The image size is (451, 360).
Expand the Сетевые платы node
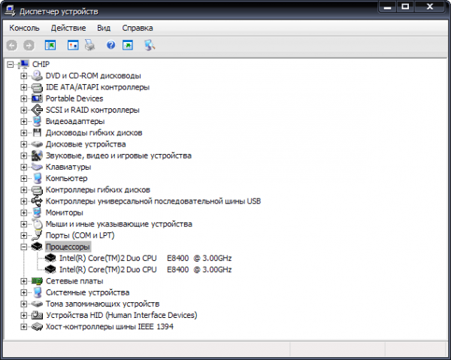click(x=23, y=281)
